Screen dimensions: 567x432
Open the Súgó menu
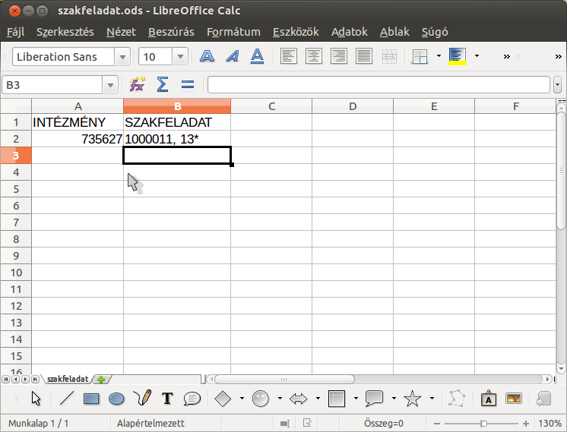pyautogui.click(x=435, y=32)
